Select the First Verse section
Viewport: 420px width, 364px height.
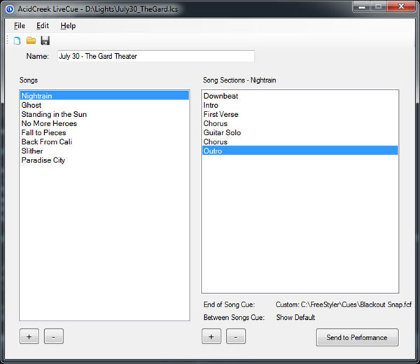click(x=220, y=114)
